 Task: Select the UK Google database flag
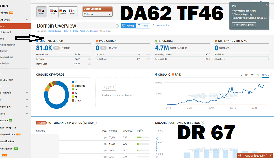[x=53, y=12]
